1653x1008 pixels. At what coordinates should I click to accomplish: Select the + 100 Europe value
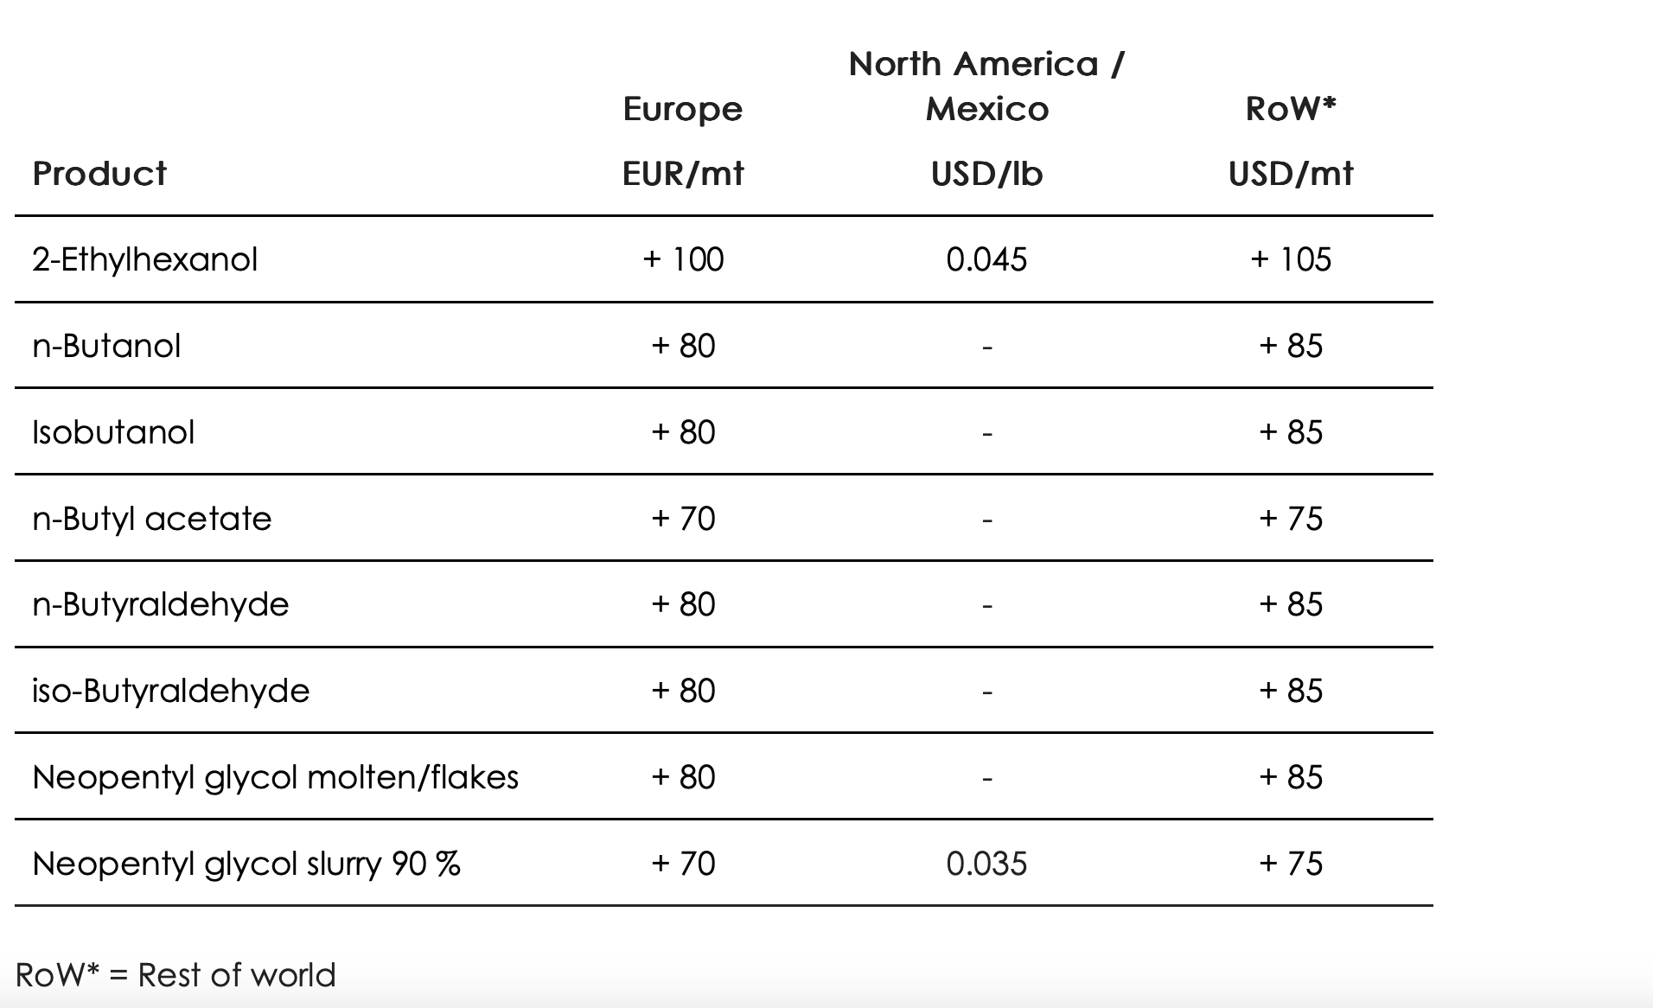pos(683,259)
